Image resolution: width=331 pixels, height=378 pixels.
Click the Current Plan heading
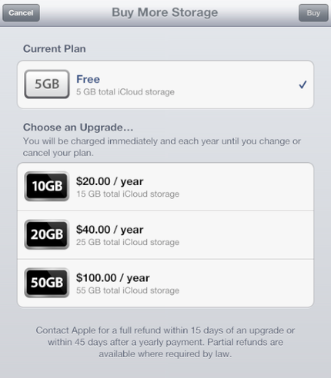[x=55, y=48]
